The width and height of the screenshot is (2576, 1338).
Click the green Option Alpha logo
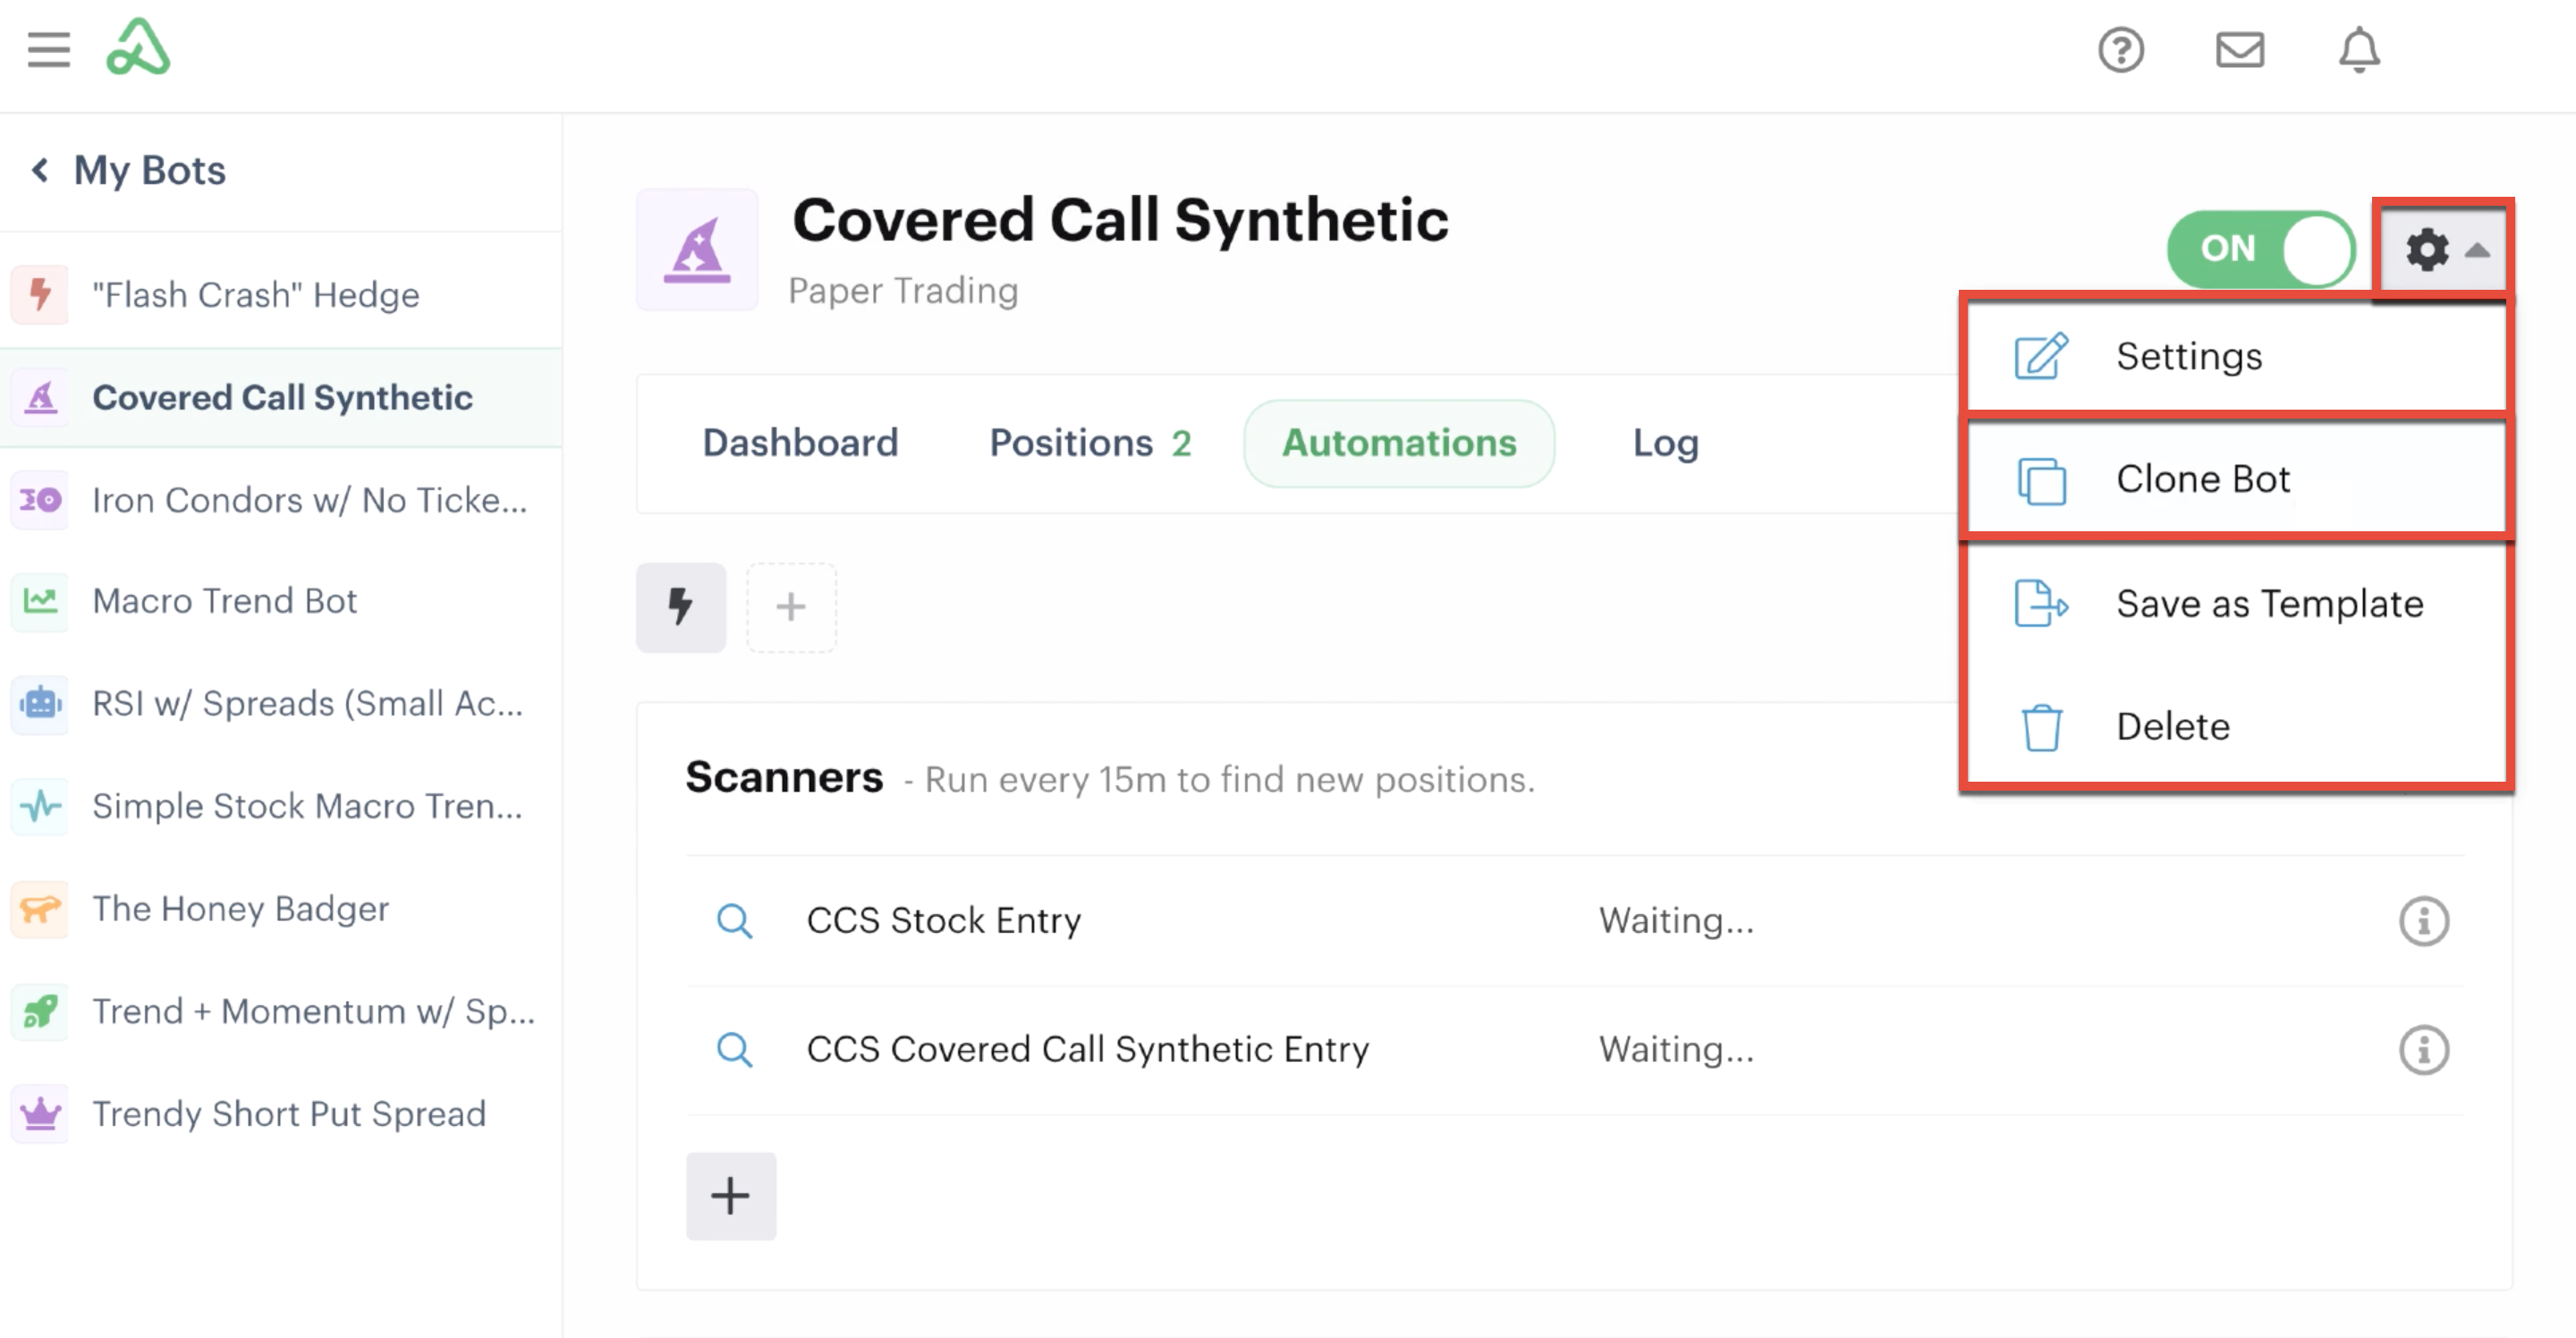138,47
